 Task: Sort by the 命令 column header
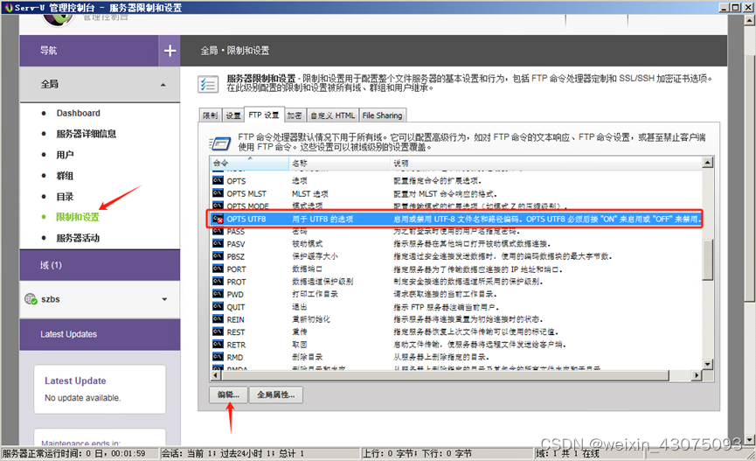click(249, 164)
